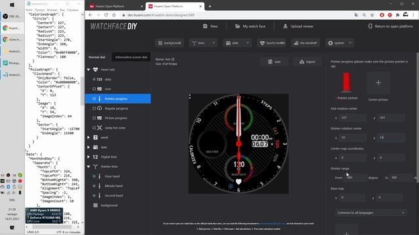Click the WATCHFACE DIY logo
Image resolution: width=419 pixels, height=235 pixels.
pos(113,26)
